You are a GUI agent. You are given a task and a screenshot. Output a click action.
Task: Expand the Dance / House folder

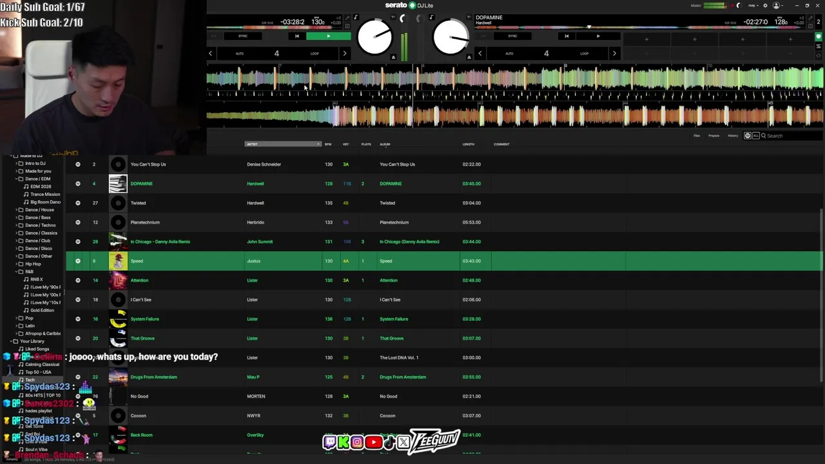pyautogui.click(x=16, y=210)
